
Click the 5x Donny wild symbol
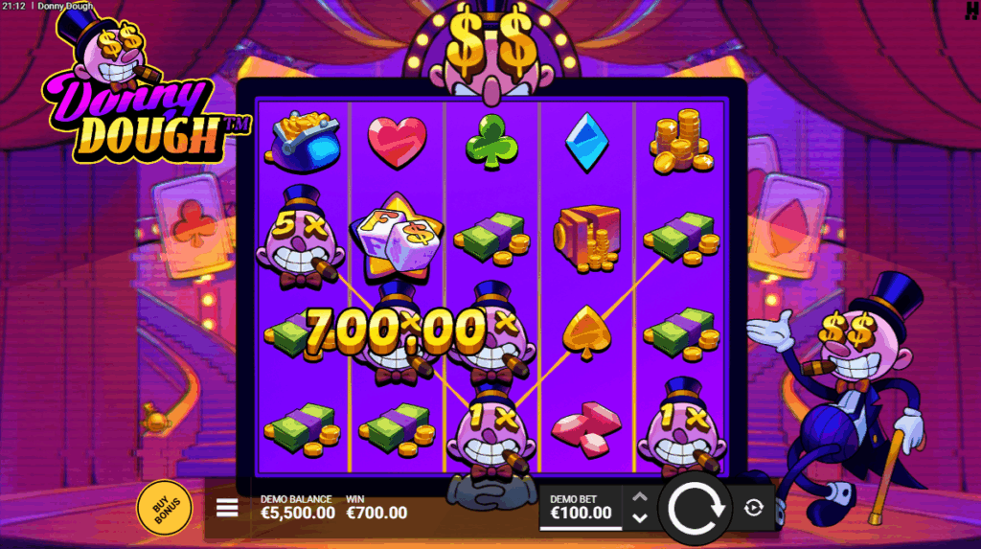[x=301, y=239]
